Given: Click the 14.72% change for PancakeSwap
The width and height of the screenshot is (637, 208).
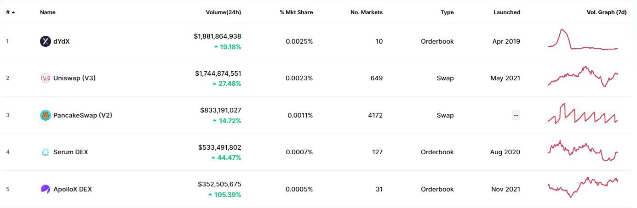Looking at the screenshot, I should [x=227, y=121].
